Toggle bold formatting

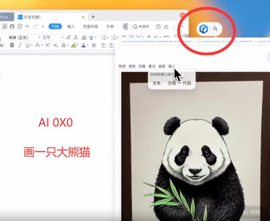tap(12, 45)
